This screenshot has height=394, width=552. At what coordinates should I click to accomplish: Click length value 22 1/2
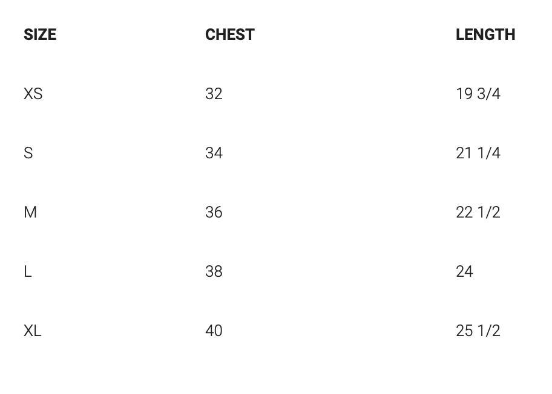(x=478, y=213)
